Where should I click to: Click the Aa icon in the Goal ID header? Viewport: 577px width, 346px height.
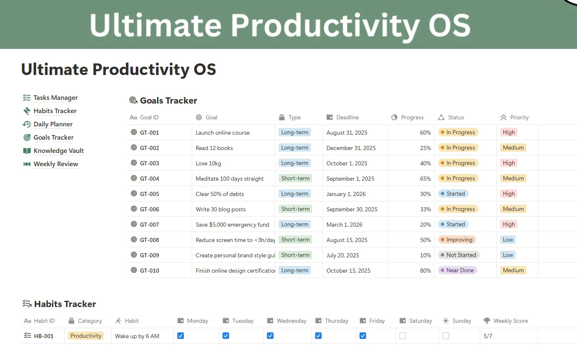point(133,117)
